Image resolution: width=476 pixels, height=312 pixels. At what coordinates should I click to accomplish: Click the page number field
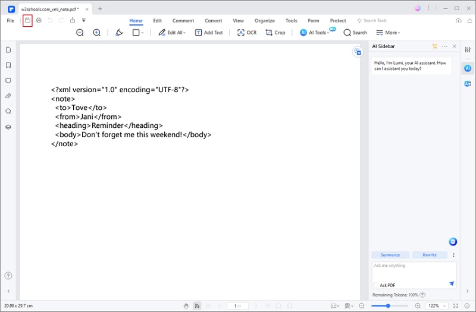coord(237,306)
